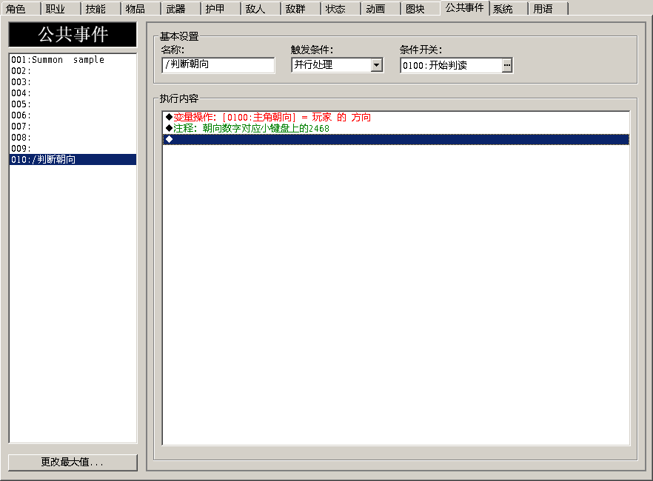This screenshot has width=653, height=481.
Task: Click the 并行处理 trigger value
Action: [x=332, y=65]
